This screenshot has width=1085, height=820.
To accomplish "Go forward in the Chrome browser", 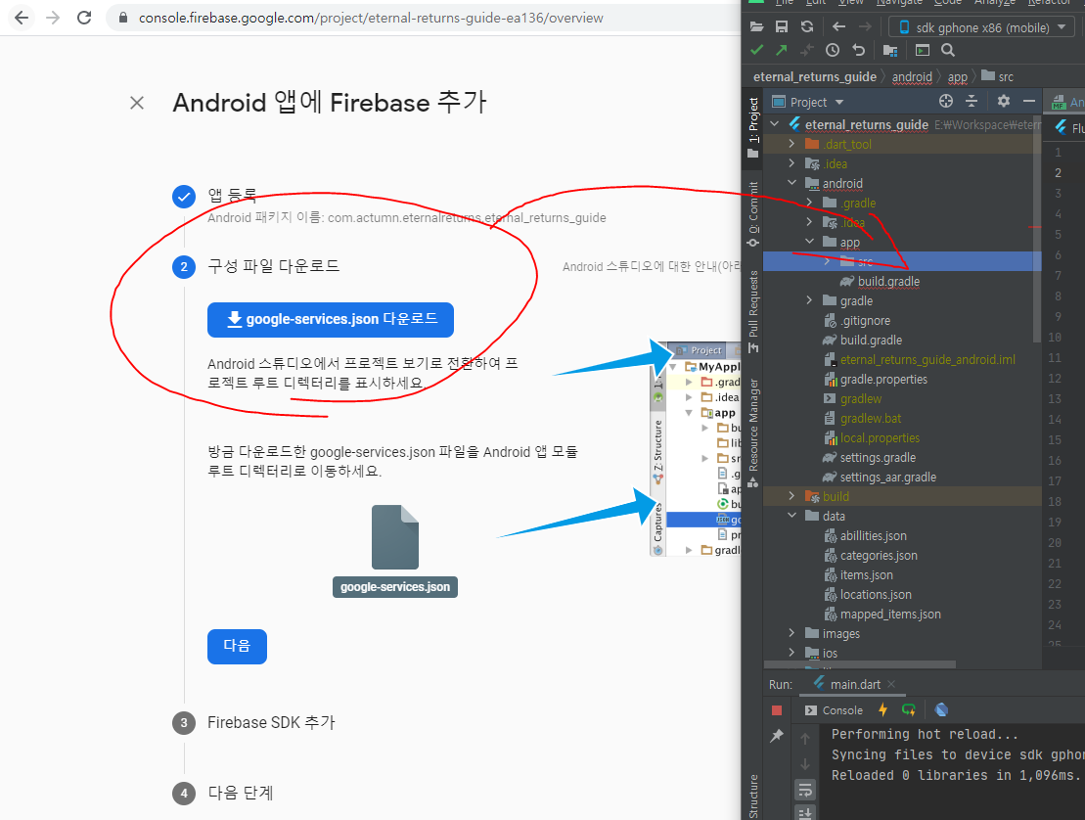I will pos(53,18).
